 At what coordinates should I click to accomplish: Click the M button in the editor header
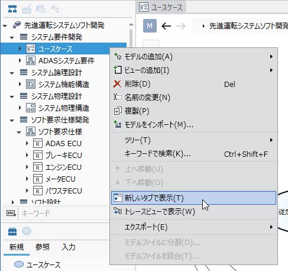(150, 26)
